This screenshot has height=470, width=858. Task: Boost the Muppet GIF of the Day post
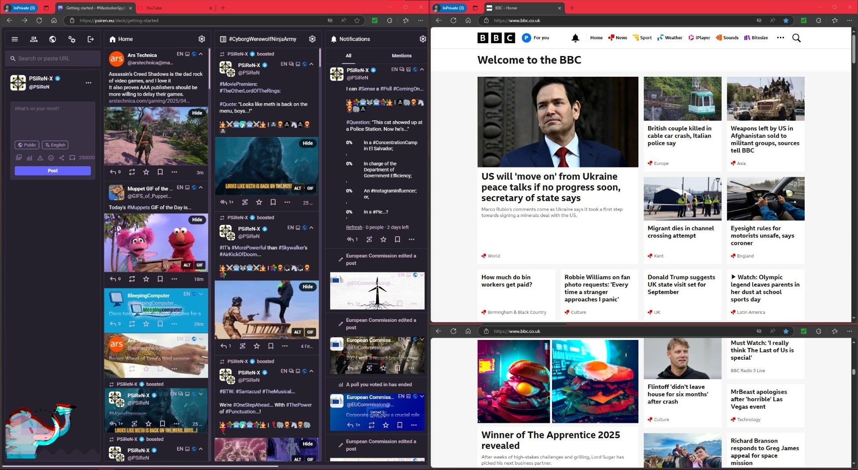click(x=132, y=279)
